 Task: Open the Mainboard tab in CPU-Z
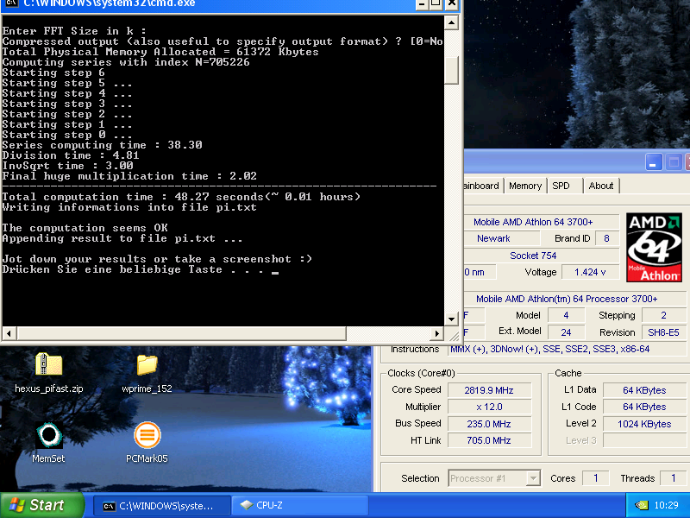point(483,186)
